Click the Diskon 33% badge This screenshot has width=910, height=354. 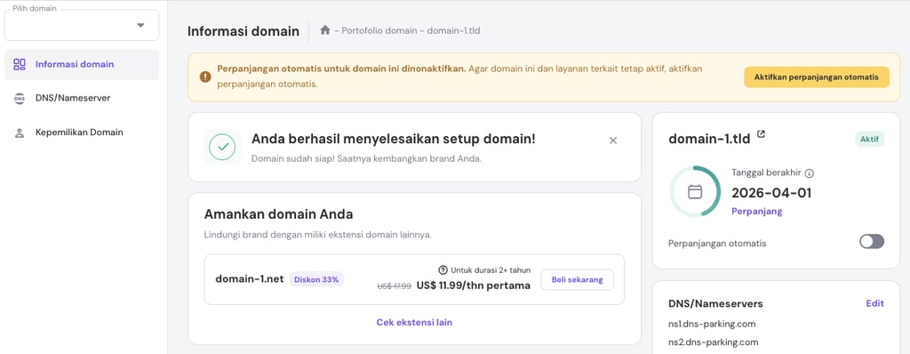[316, 279]
